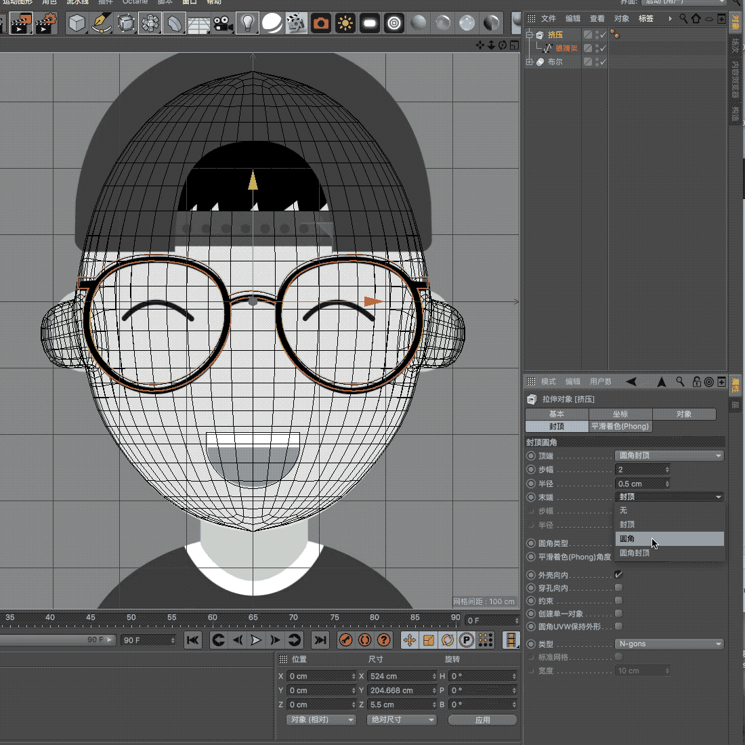The height and width of the screenshot is (745, 745).
Task: Play the animation forward
Action: (256, 640)
